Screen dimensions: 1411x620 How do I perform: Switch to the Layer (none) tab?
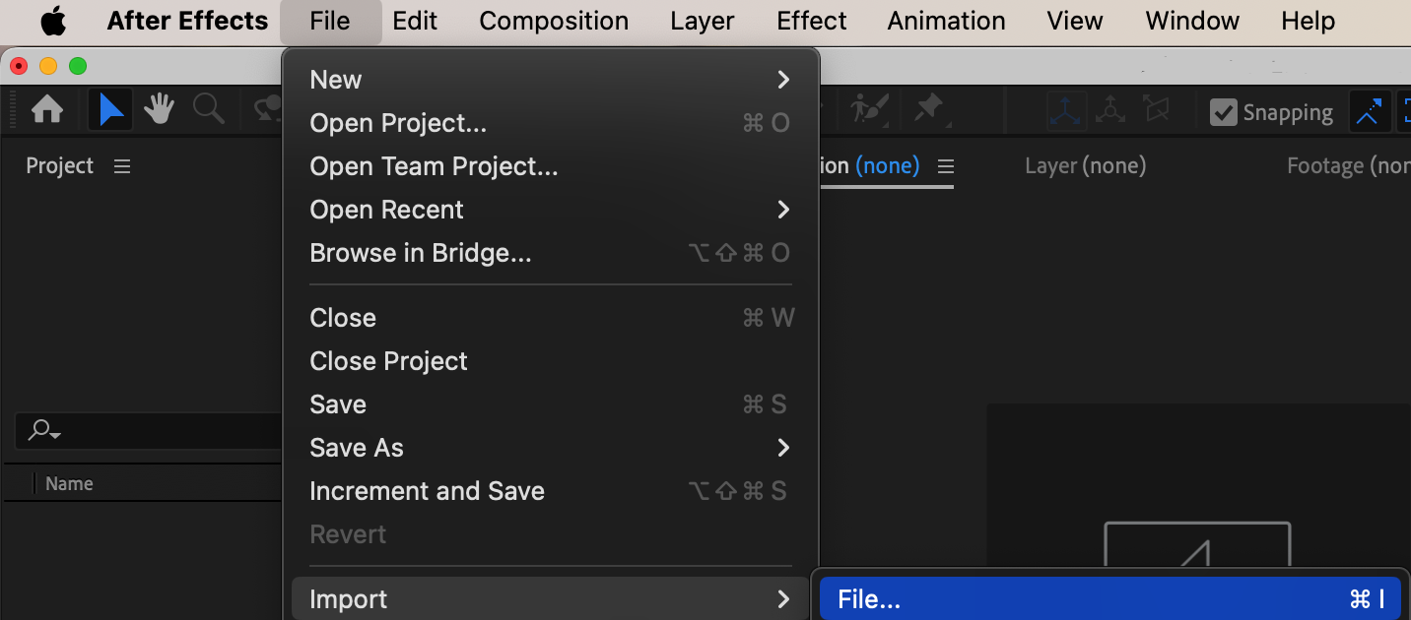click(1085, 166)
